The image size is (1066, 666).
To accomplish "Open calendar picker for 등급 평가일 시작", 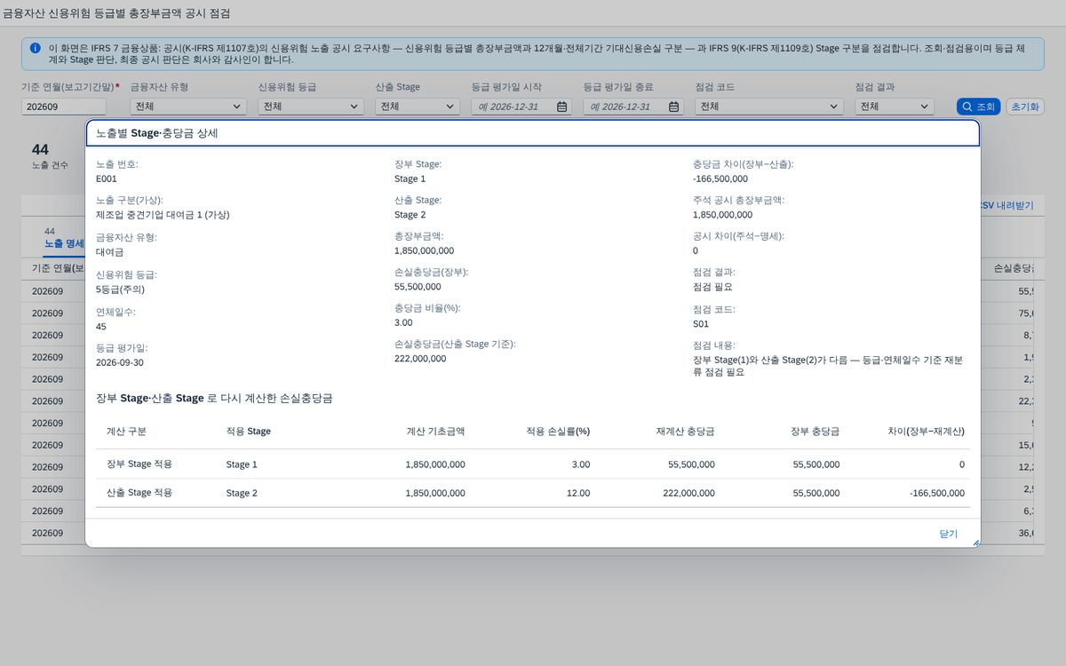I will point(562,107).
